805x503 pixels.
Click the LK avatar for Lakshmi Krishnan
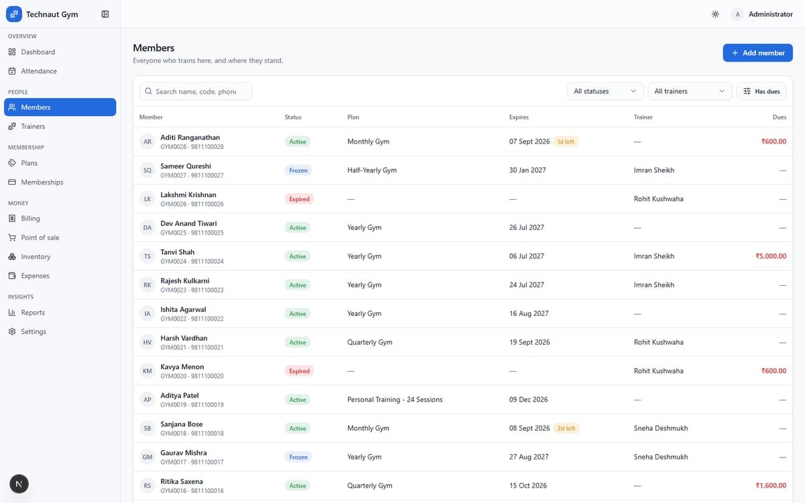[148, 199]
